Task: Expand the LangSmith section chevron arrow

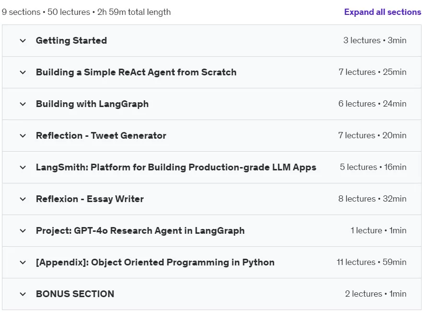Action: (x=23, y=168)
